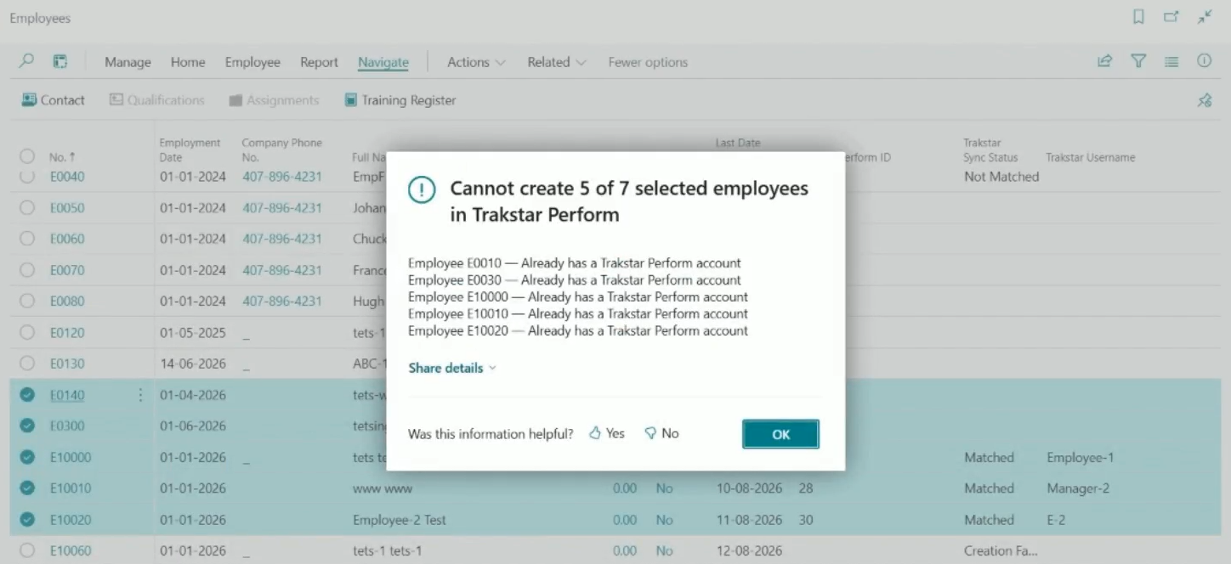Select the row circle for E0050
Image resolution: width=1231 pixels, height=564 pixels.
coord(27,208)
